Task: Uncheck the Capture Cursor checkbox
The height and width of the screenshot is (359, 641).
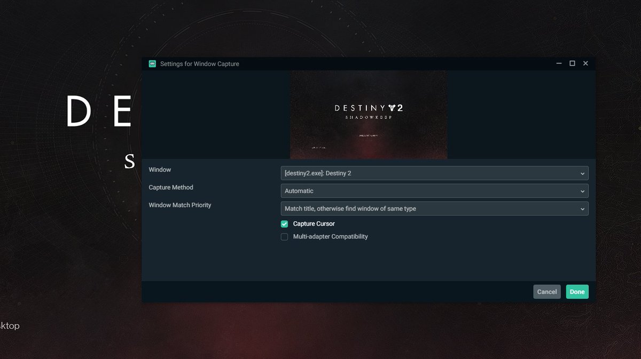Action: point(284,224)
